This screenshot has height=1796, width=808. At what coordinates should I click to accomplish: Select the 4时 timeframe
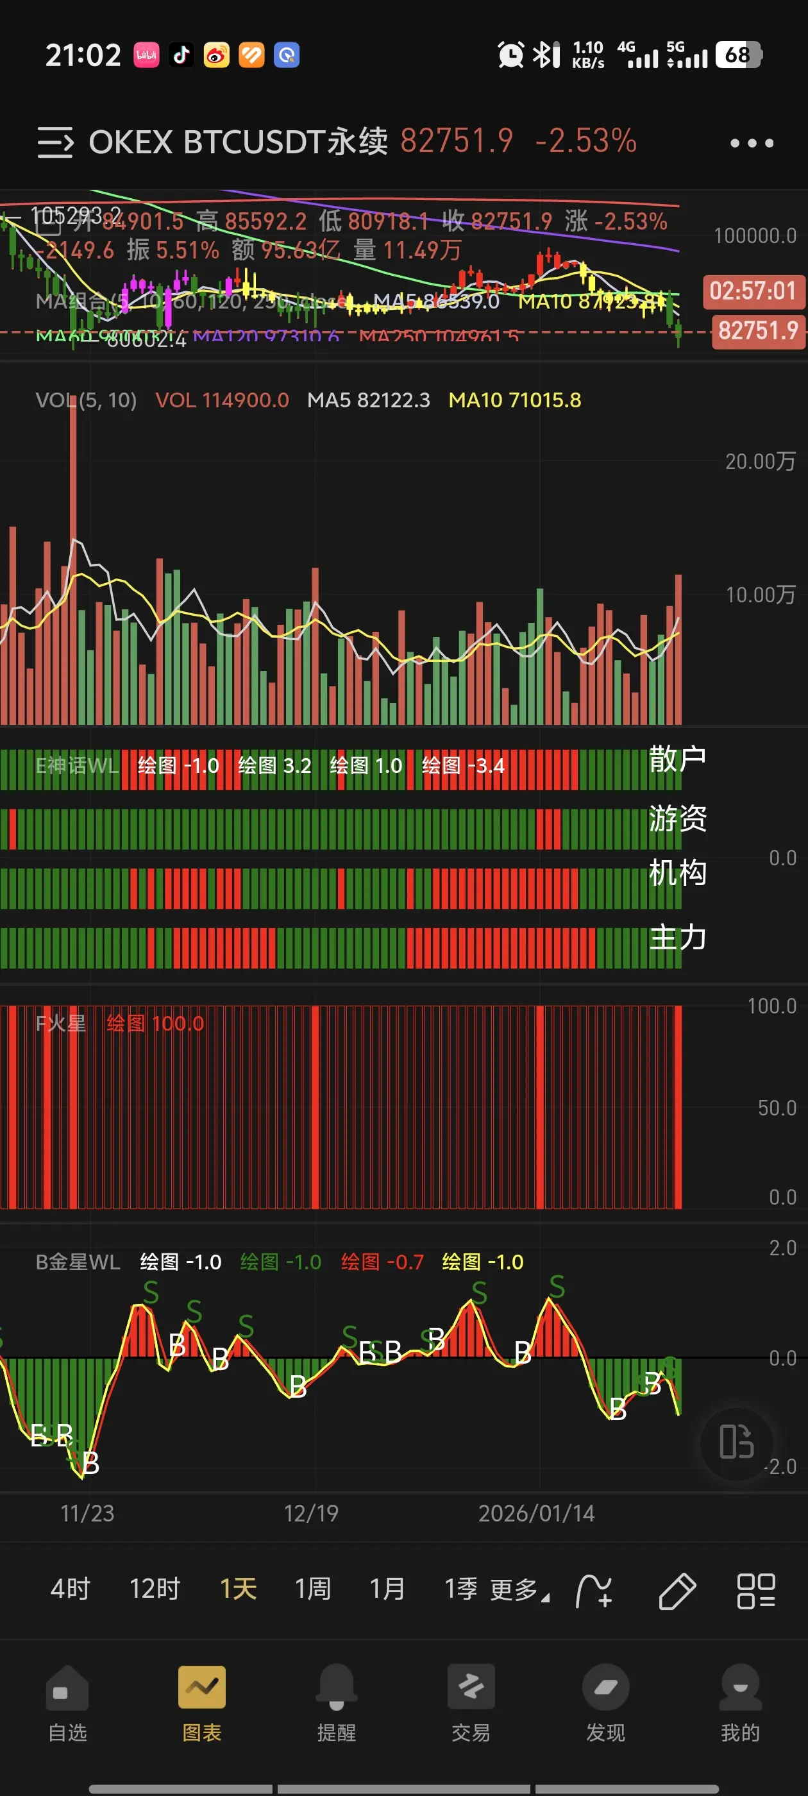tap(71, 1589)
